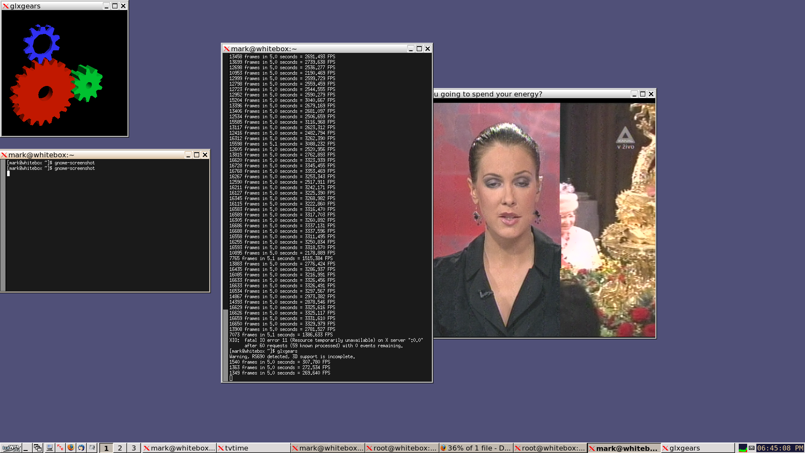Viewport: 805px width, 453px height.
Task: Switch to the 36% of 1 file download task
Action: click(476, 448)
